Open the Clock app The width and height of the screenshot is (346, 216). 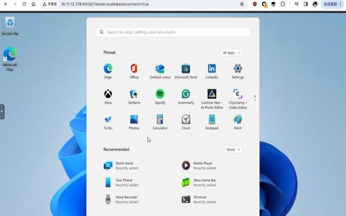pyautogui.click(x=186, y=122)
